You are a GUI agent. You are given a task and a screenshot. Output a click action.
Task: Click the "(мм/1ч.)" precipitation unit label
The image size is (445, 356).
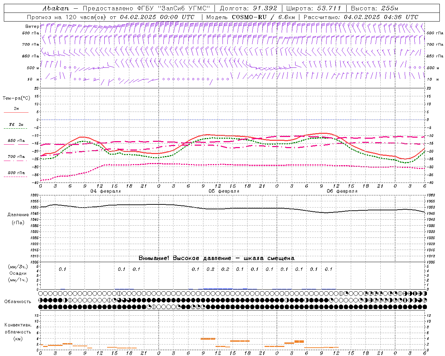tap(18, 280)
